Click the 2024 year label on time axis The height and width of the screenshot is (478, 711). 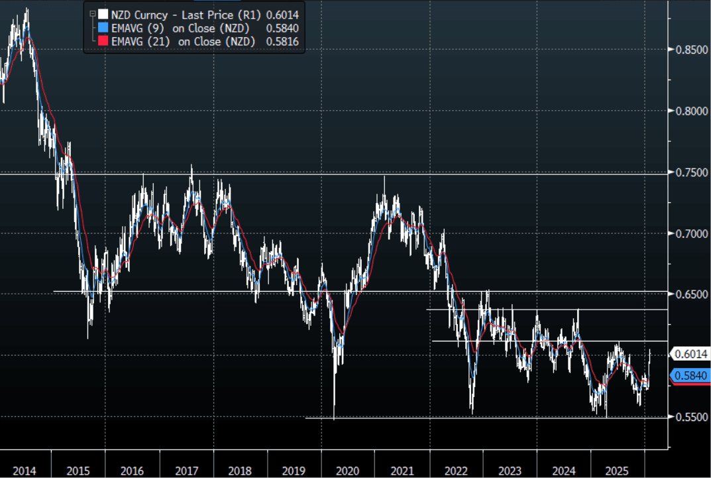(x=564, y=471)
